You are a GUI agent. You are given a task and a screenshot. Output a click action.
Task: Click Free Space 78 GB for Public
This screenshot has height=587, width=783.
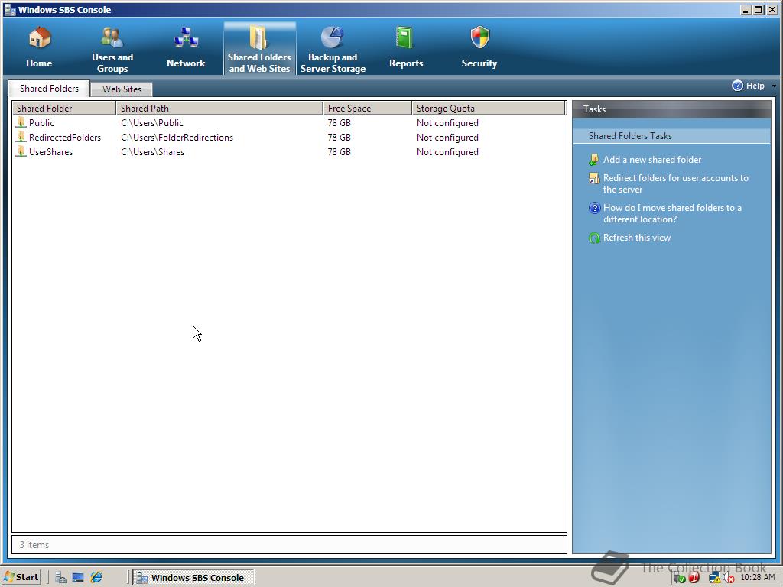[339, 123]
